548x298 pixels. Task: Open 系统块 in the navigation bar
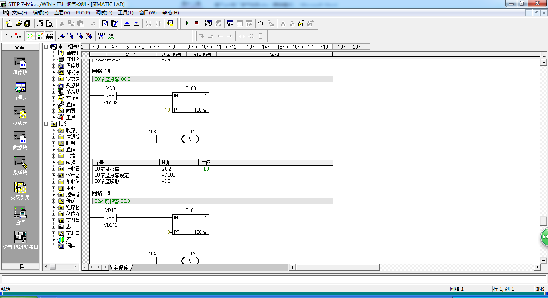click(20, 166)
